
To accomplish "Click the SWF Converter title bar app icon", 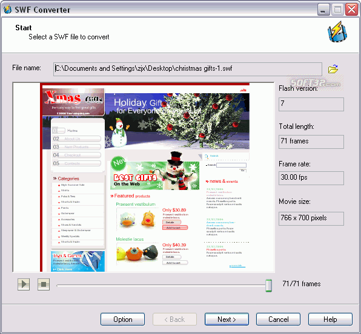I will [x=8, y=10].
